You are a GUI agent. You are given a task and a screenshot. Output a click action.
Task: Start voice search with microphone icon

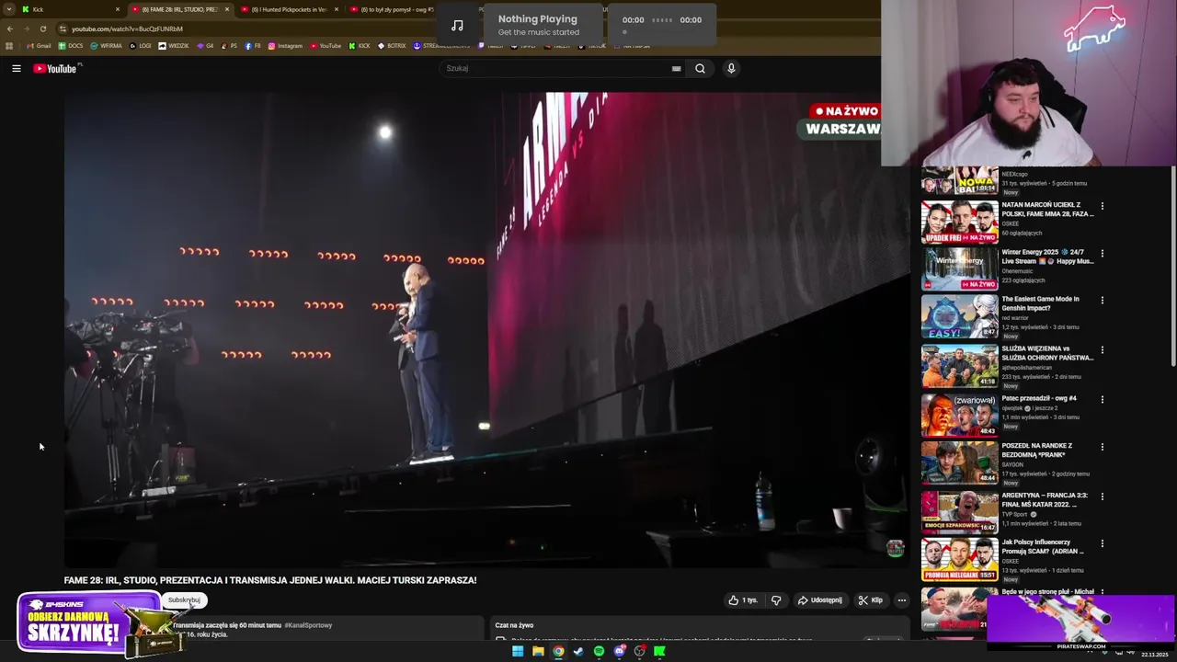pos(731,68)
